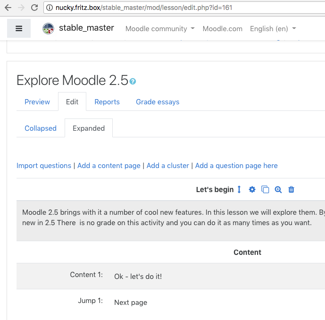The height and width of the screenshot is (320, 325).
Task: Click the 'Next page' jump value
Action: point(131,303)
